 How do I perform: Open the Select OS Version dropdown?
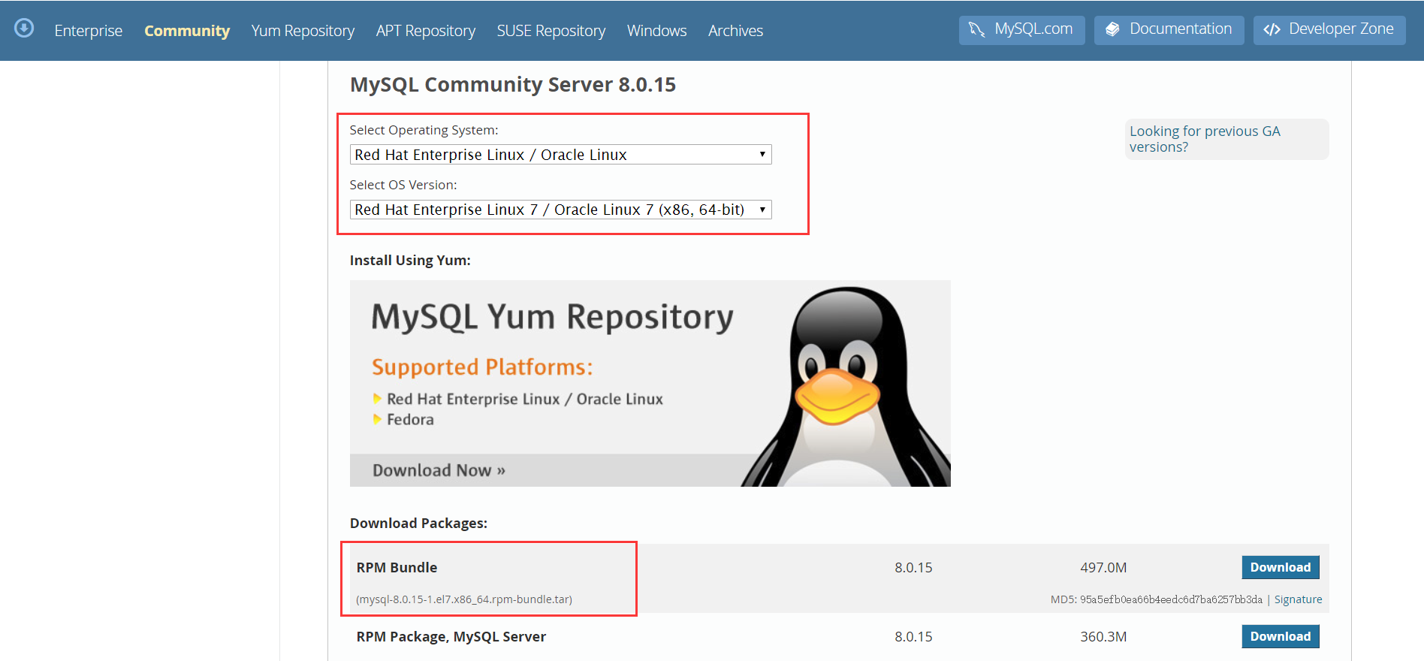click(561, 210)
